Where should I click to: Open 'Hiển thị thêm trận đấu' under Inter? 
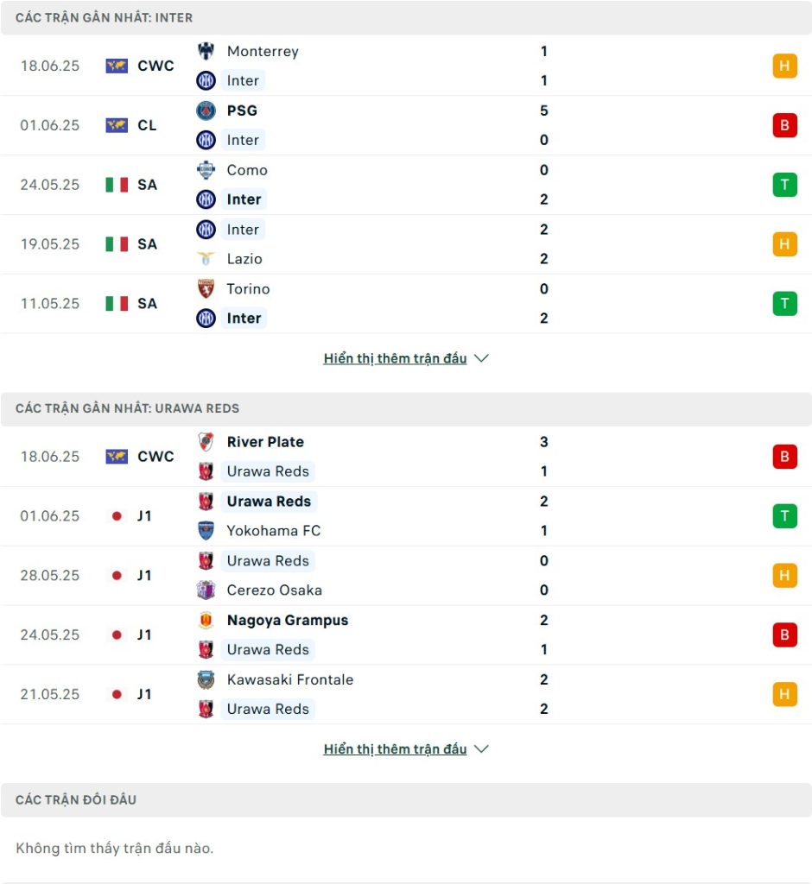pyautogui.click(x=395, y=358)
